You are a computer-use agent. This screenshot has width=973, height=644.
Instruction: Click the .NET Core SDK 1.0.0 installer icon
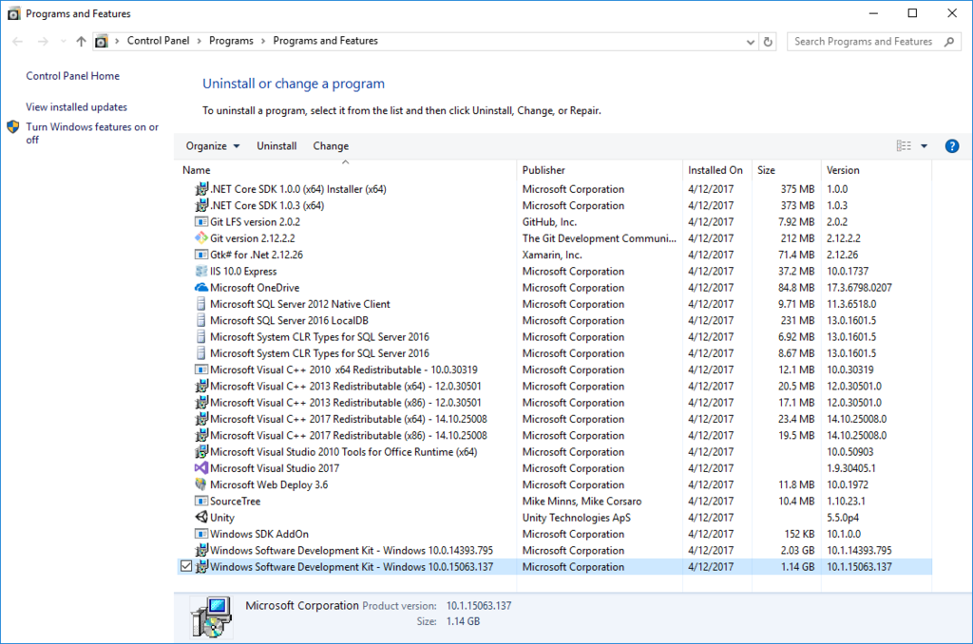click(201, 189)
